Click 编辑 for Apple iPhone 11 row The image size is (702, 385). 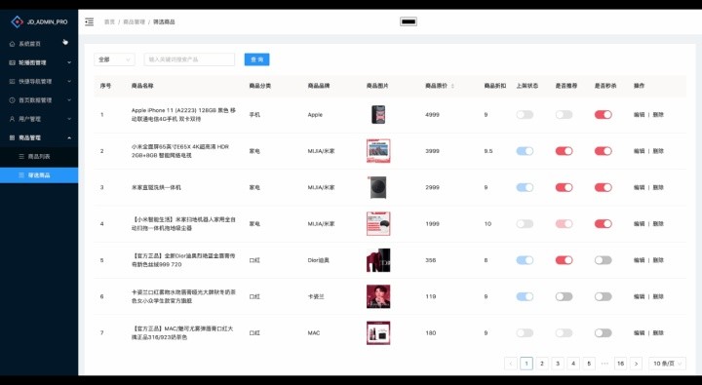[639, 115]
